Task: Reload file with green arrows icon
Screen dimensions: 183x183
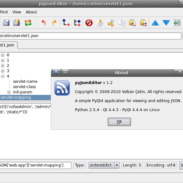Action: click(28, 23)
